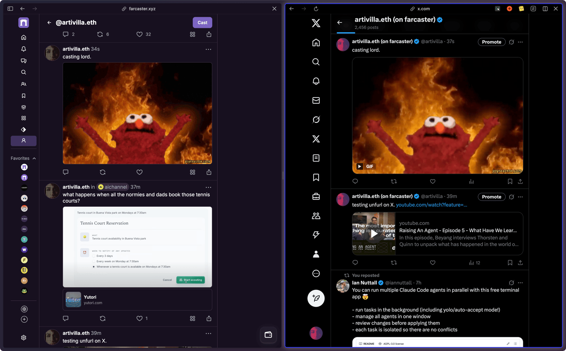
Task: Open the More circle menu in X sidebar
Action: pyautogui.click(x=316, y=274)
